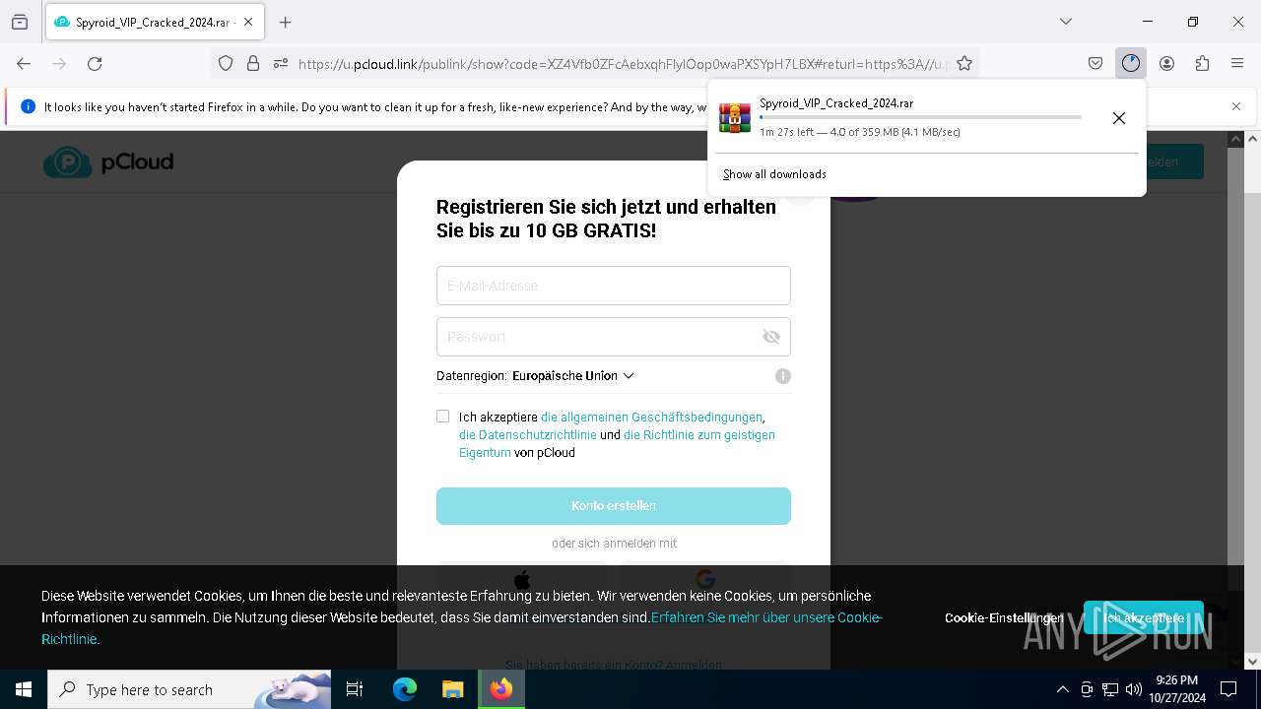Click the pCloud URL address bar

coord(621,63)
